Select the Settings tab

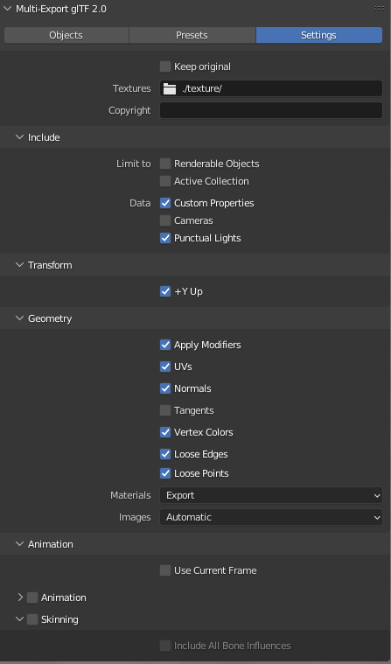point(319,35)
